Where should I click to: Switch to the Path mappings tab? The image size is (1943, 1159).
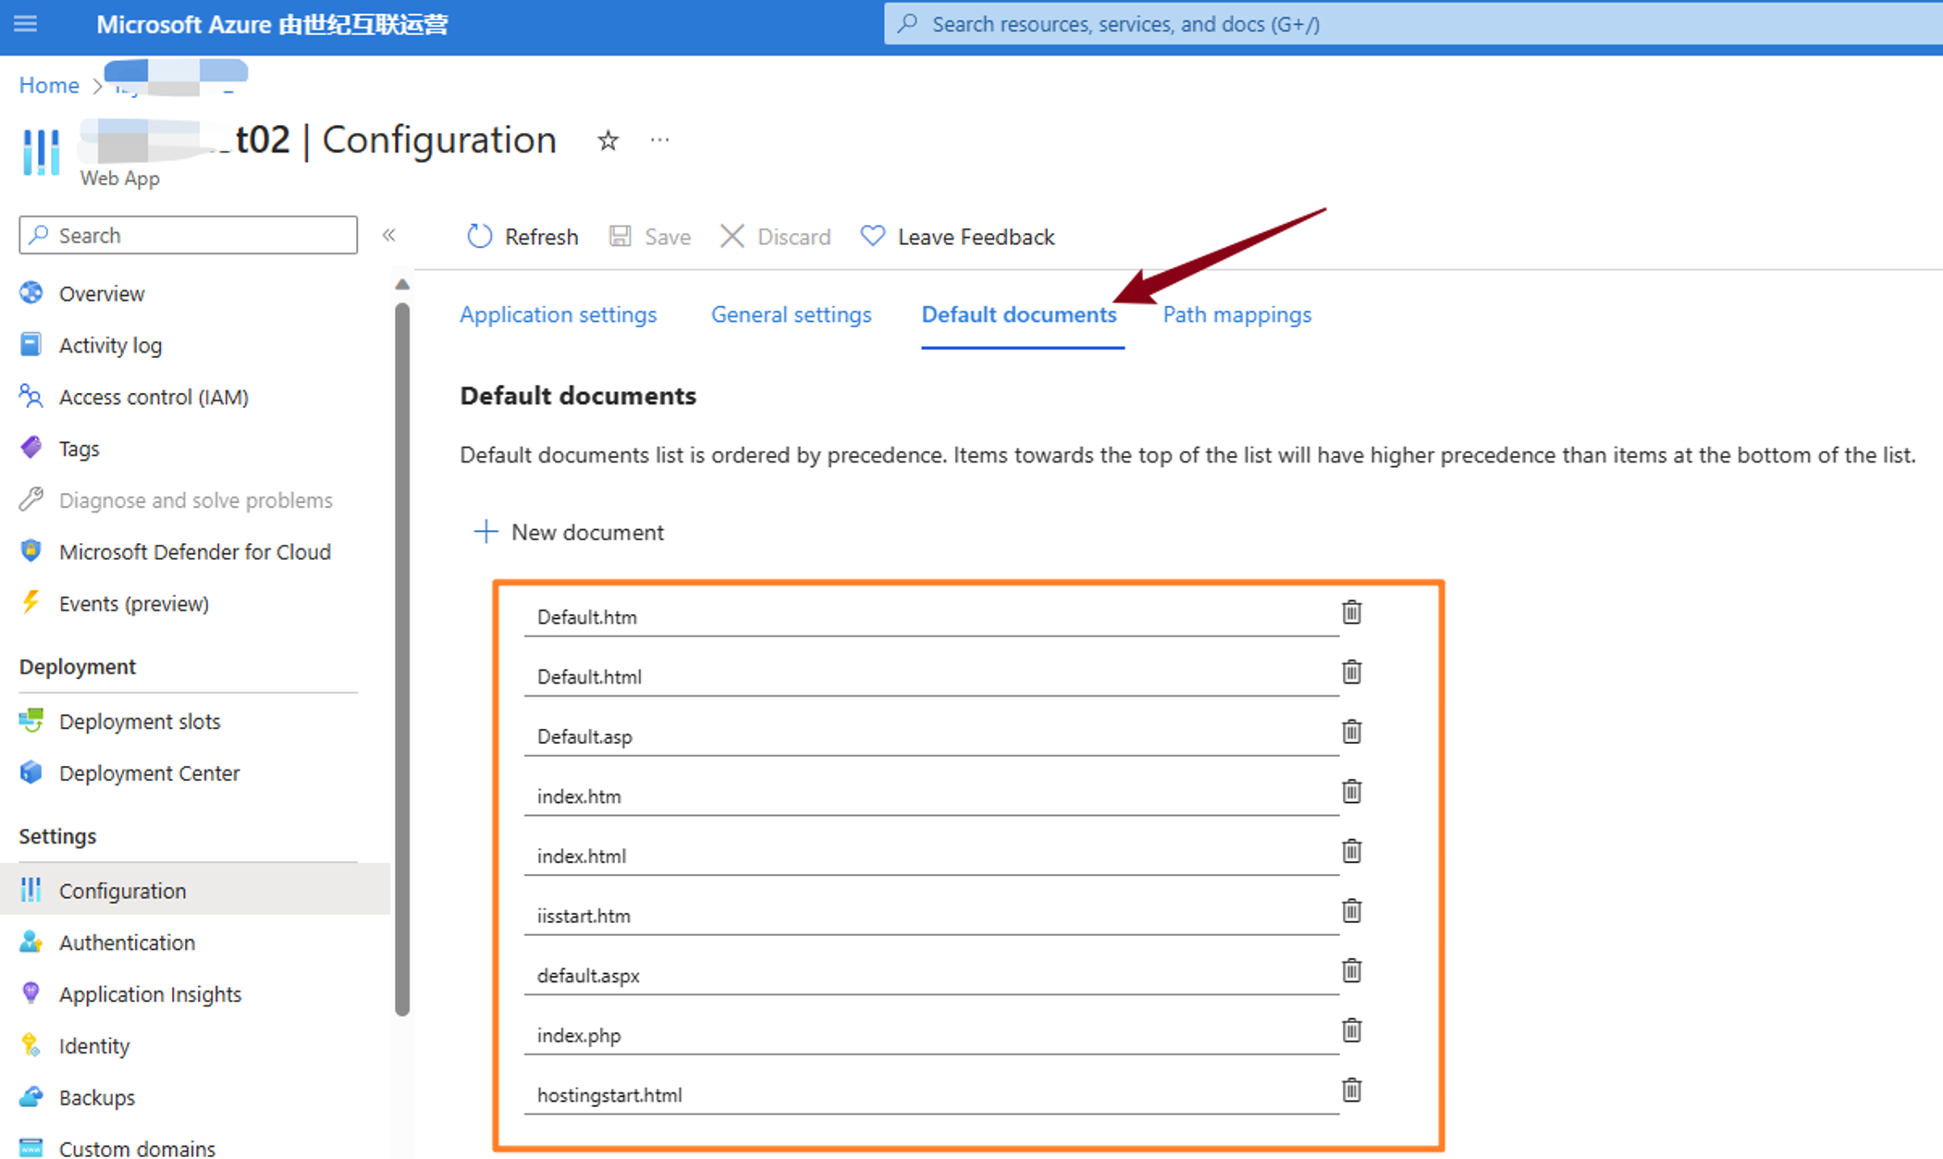tap(1236, 314)
